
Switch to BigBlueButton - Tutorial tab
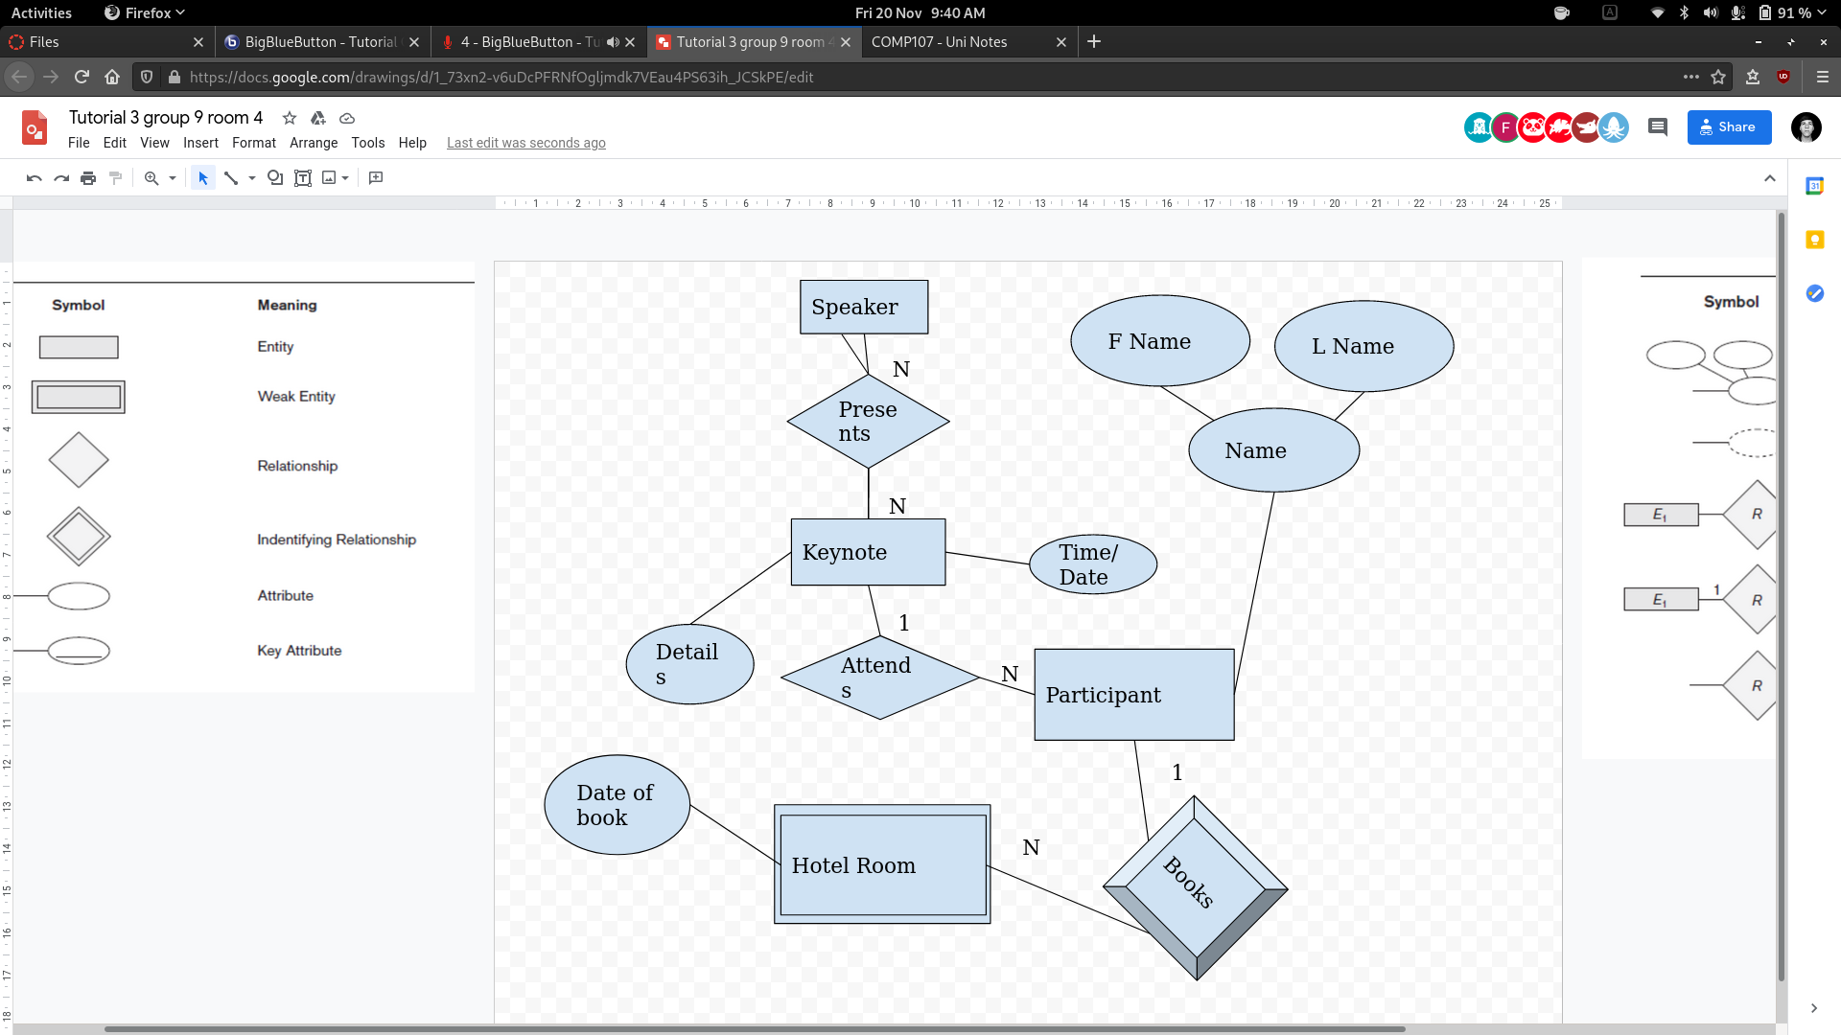click(321, 42)
